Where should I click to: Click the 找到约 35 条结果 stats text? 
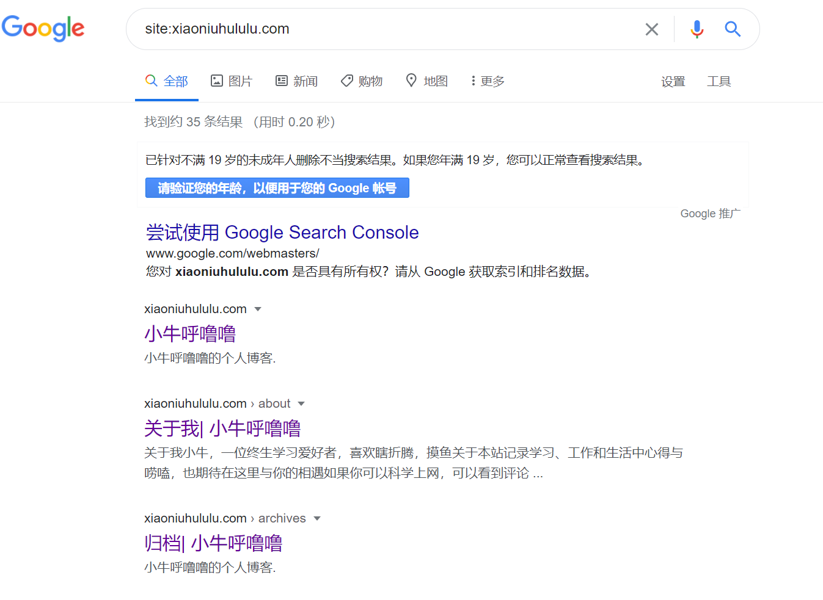[x=194, y=122]
